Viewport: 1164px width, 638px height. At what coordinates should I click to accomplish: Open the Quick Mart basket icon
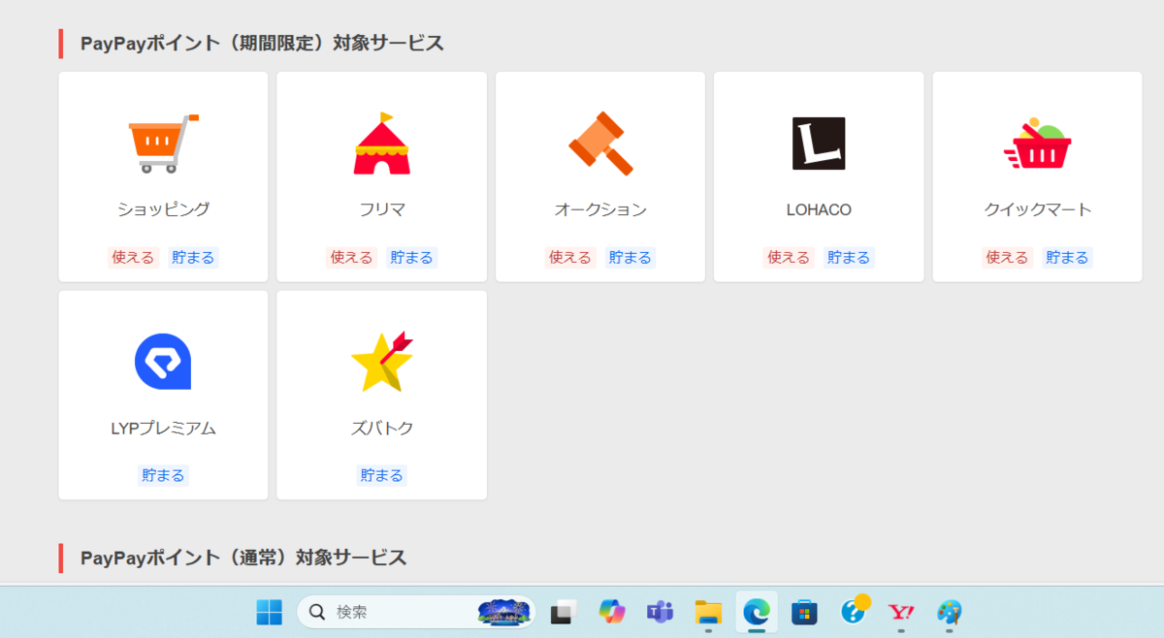pos(1037,144)
